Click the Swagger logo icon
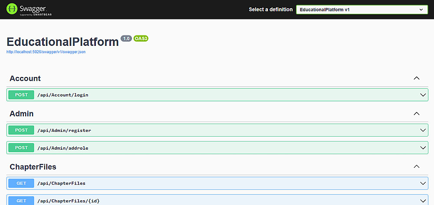The width and height of the screenshot is (434, 205). point(12,9)
